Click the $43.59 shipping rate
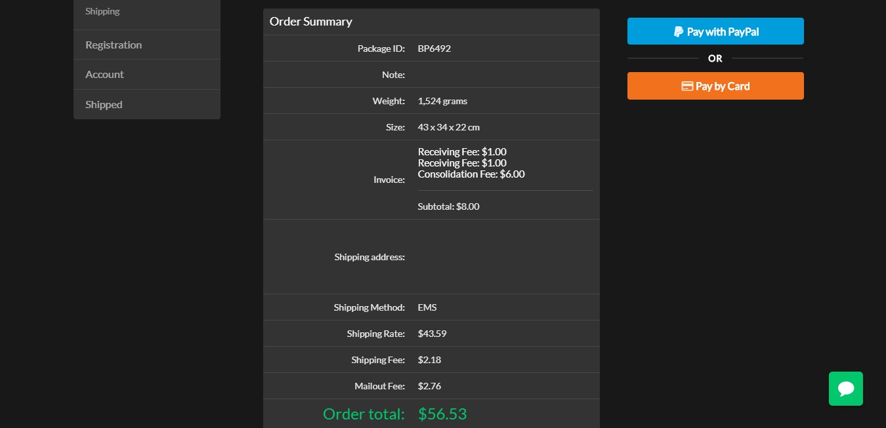The image size is (886, 428). point(432,334)
